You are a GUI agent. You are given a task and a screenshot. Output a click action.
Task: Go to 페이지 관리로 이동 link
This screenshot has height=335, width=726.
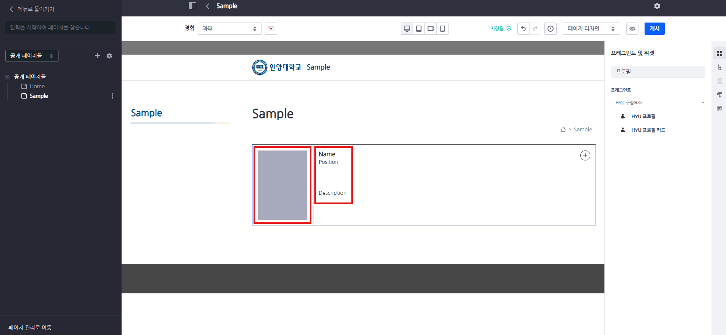coord(30,328)
